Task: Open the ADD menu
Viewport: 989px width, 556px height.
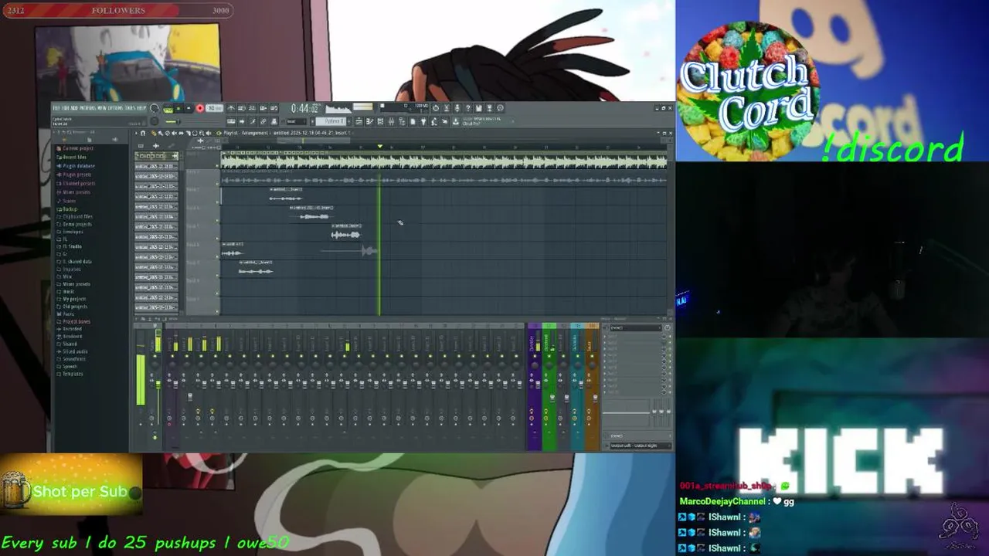Action: pyautogui.click(x=74, y=107)
